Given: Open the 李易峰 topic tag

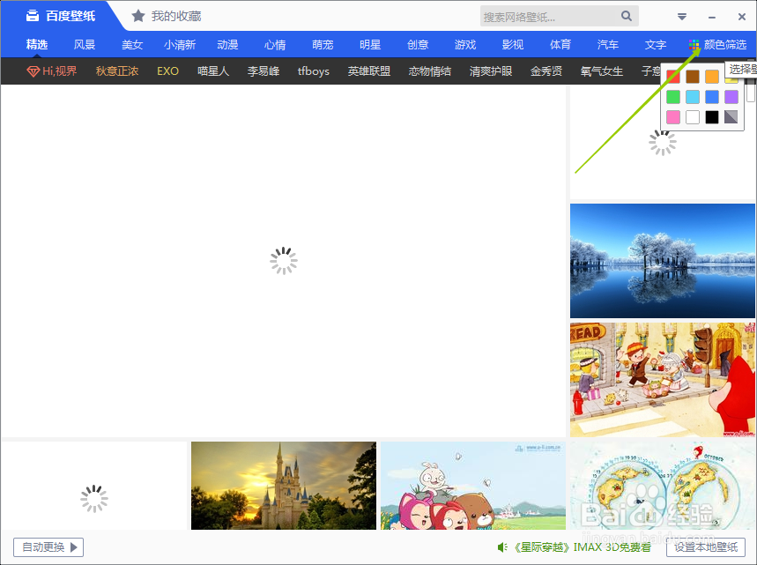Looking at the screenshot, I should [x=263, y=71].
